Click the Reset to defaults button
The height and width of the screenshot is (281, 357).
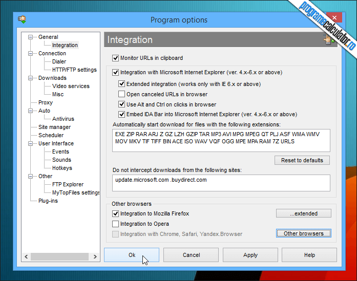click(302, 160)
